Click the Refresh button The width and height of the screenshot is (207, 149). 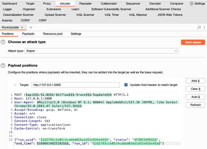[x=195, y=105]
